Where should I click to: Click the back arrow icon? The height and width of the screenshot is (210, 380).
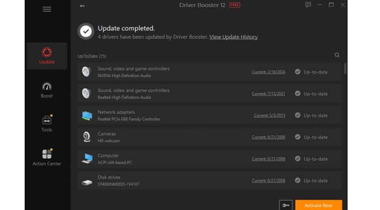82,6
